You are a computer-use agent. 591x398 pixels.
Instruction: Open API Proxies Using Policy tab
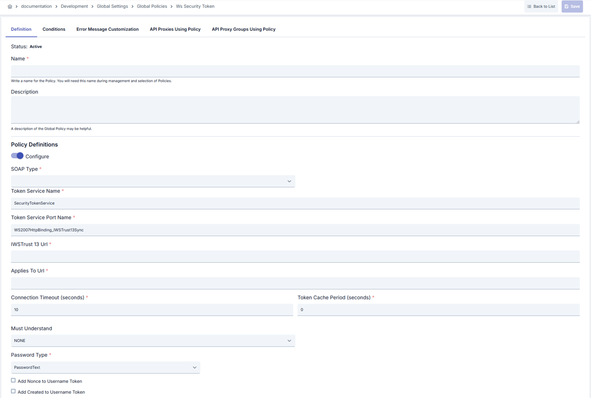tap(175, 29)
